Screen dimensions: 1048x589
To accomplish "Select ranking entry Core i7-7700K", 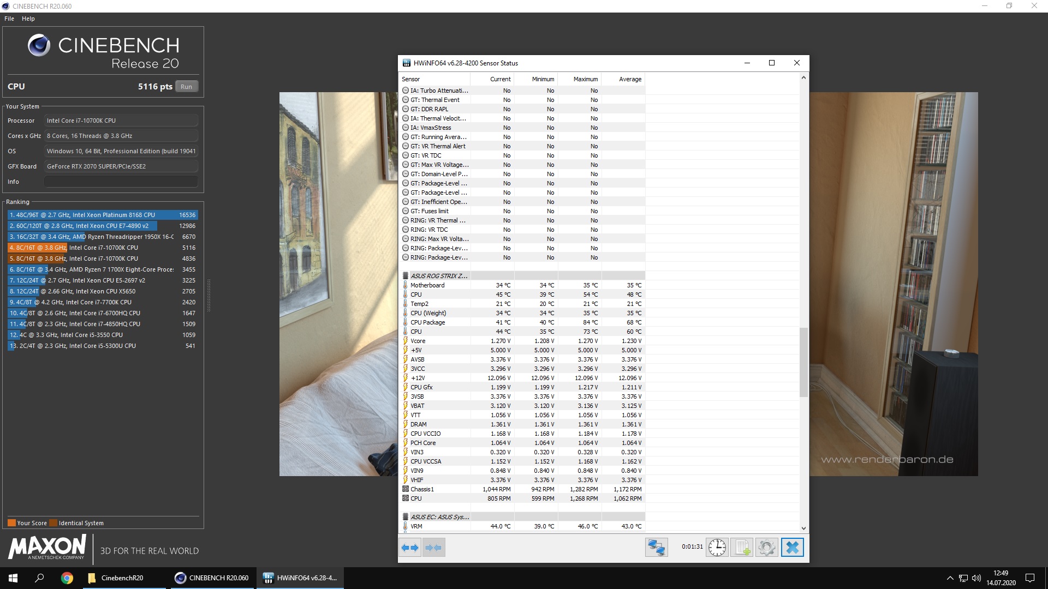I will click(x=103, y=302).
